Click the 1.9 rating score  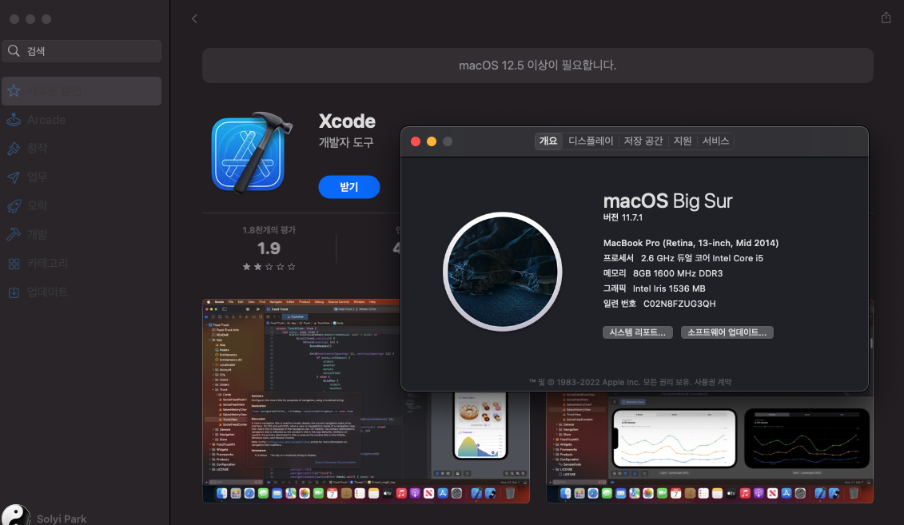[269, 249]
